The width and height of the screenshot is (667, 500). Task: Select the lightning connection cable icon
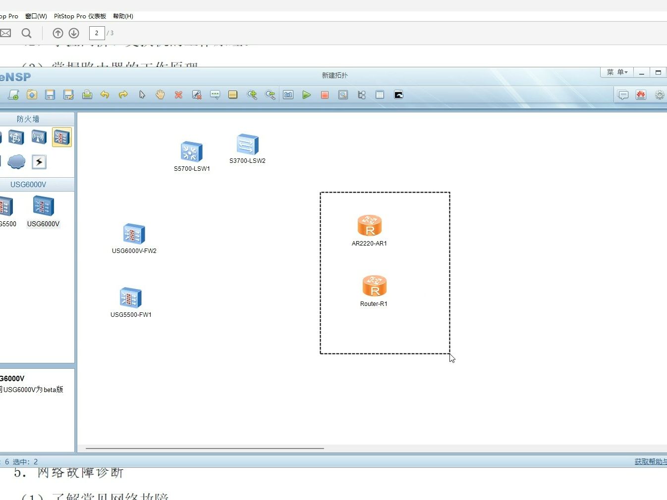click(x=39, y=161)
